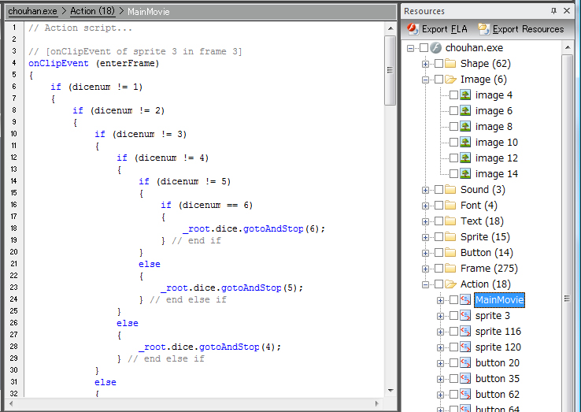The image size is (581, 412).
Task: Click the button 35 action script icon
Action: 465,379
